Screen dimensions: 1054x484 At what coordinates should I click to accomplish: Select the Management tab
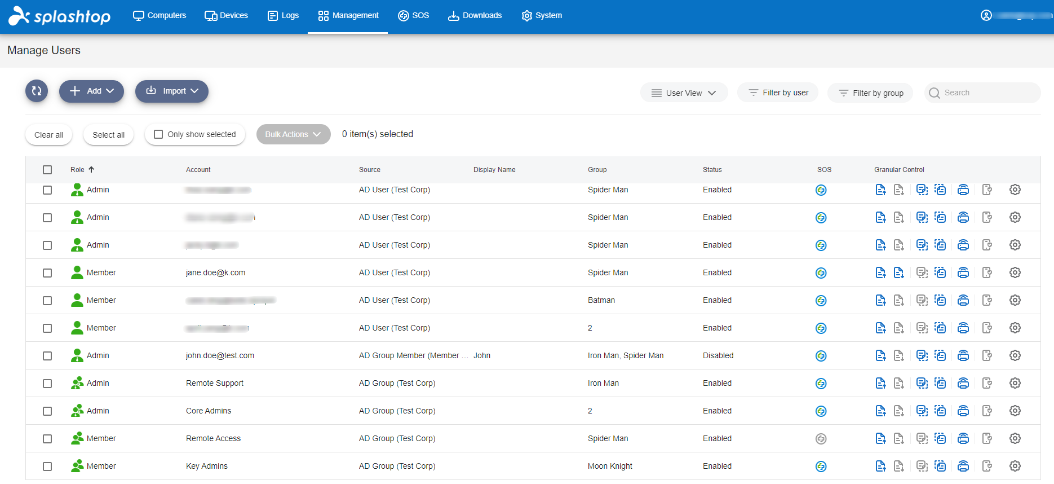click(x=348, y=16)
